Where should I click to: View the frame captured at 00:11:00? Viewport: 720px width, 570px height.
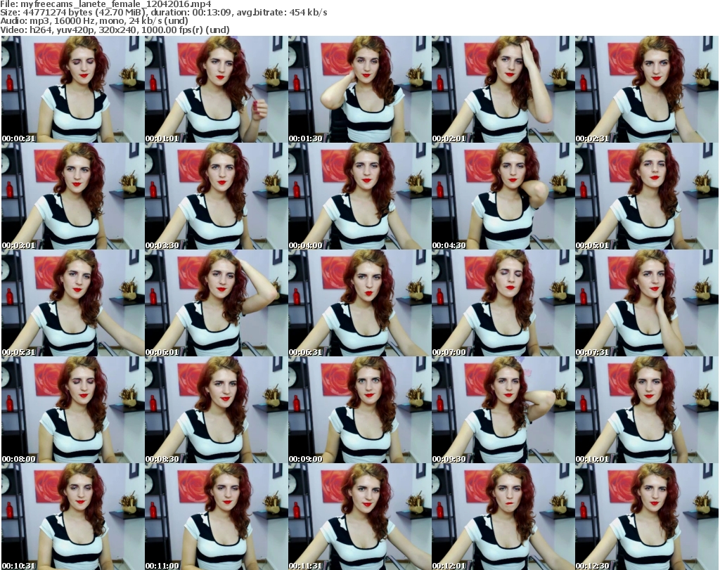pos(217,517)
